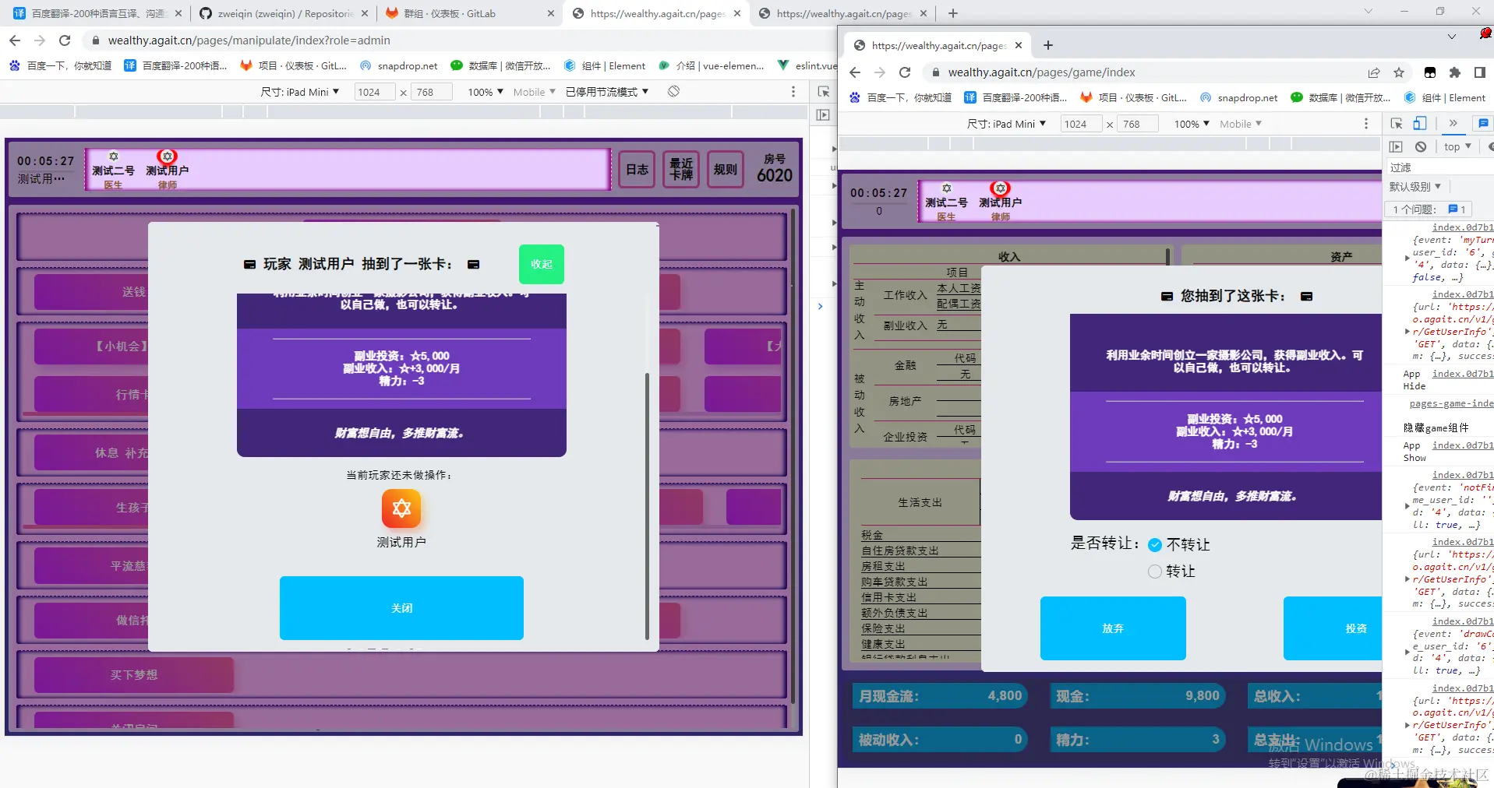This screenshot has width=1494, height=788.
Task: Open the top context dropdown in console
Action: click(1457, 146)
